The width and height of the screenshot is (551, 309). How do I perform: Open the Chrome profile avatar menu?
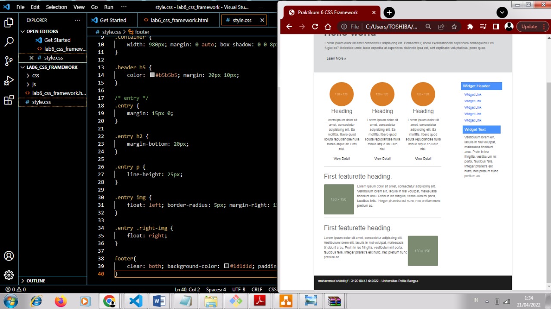509,27
